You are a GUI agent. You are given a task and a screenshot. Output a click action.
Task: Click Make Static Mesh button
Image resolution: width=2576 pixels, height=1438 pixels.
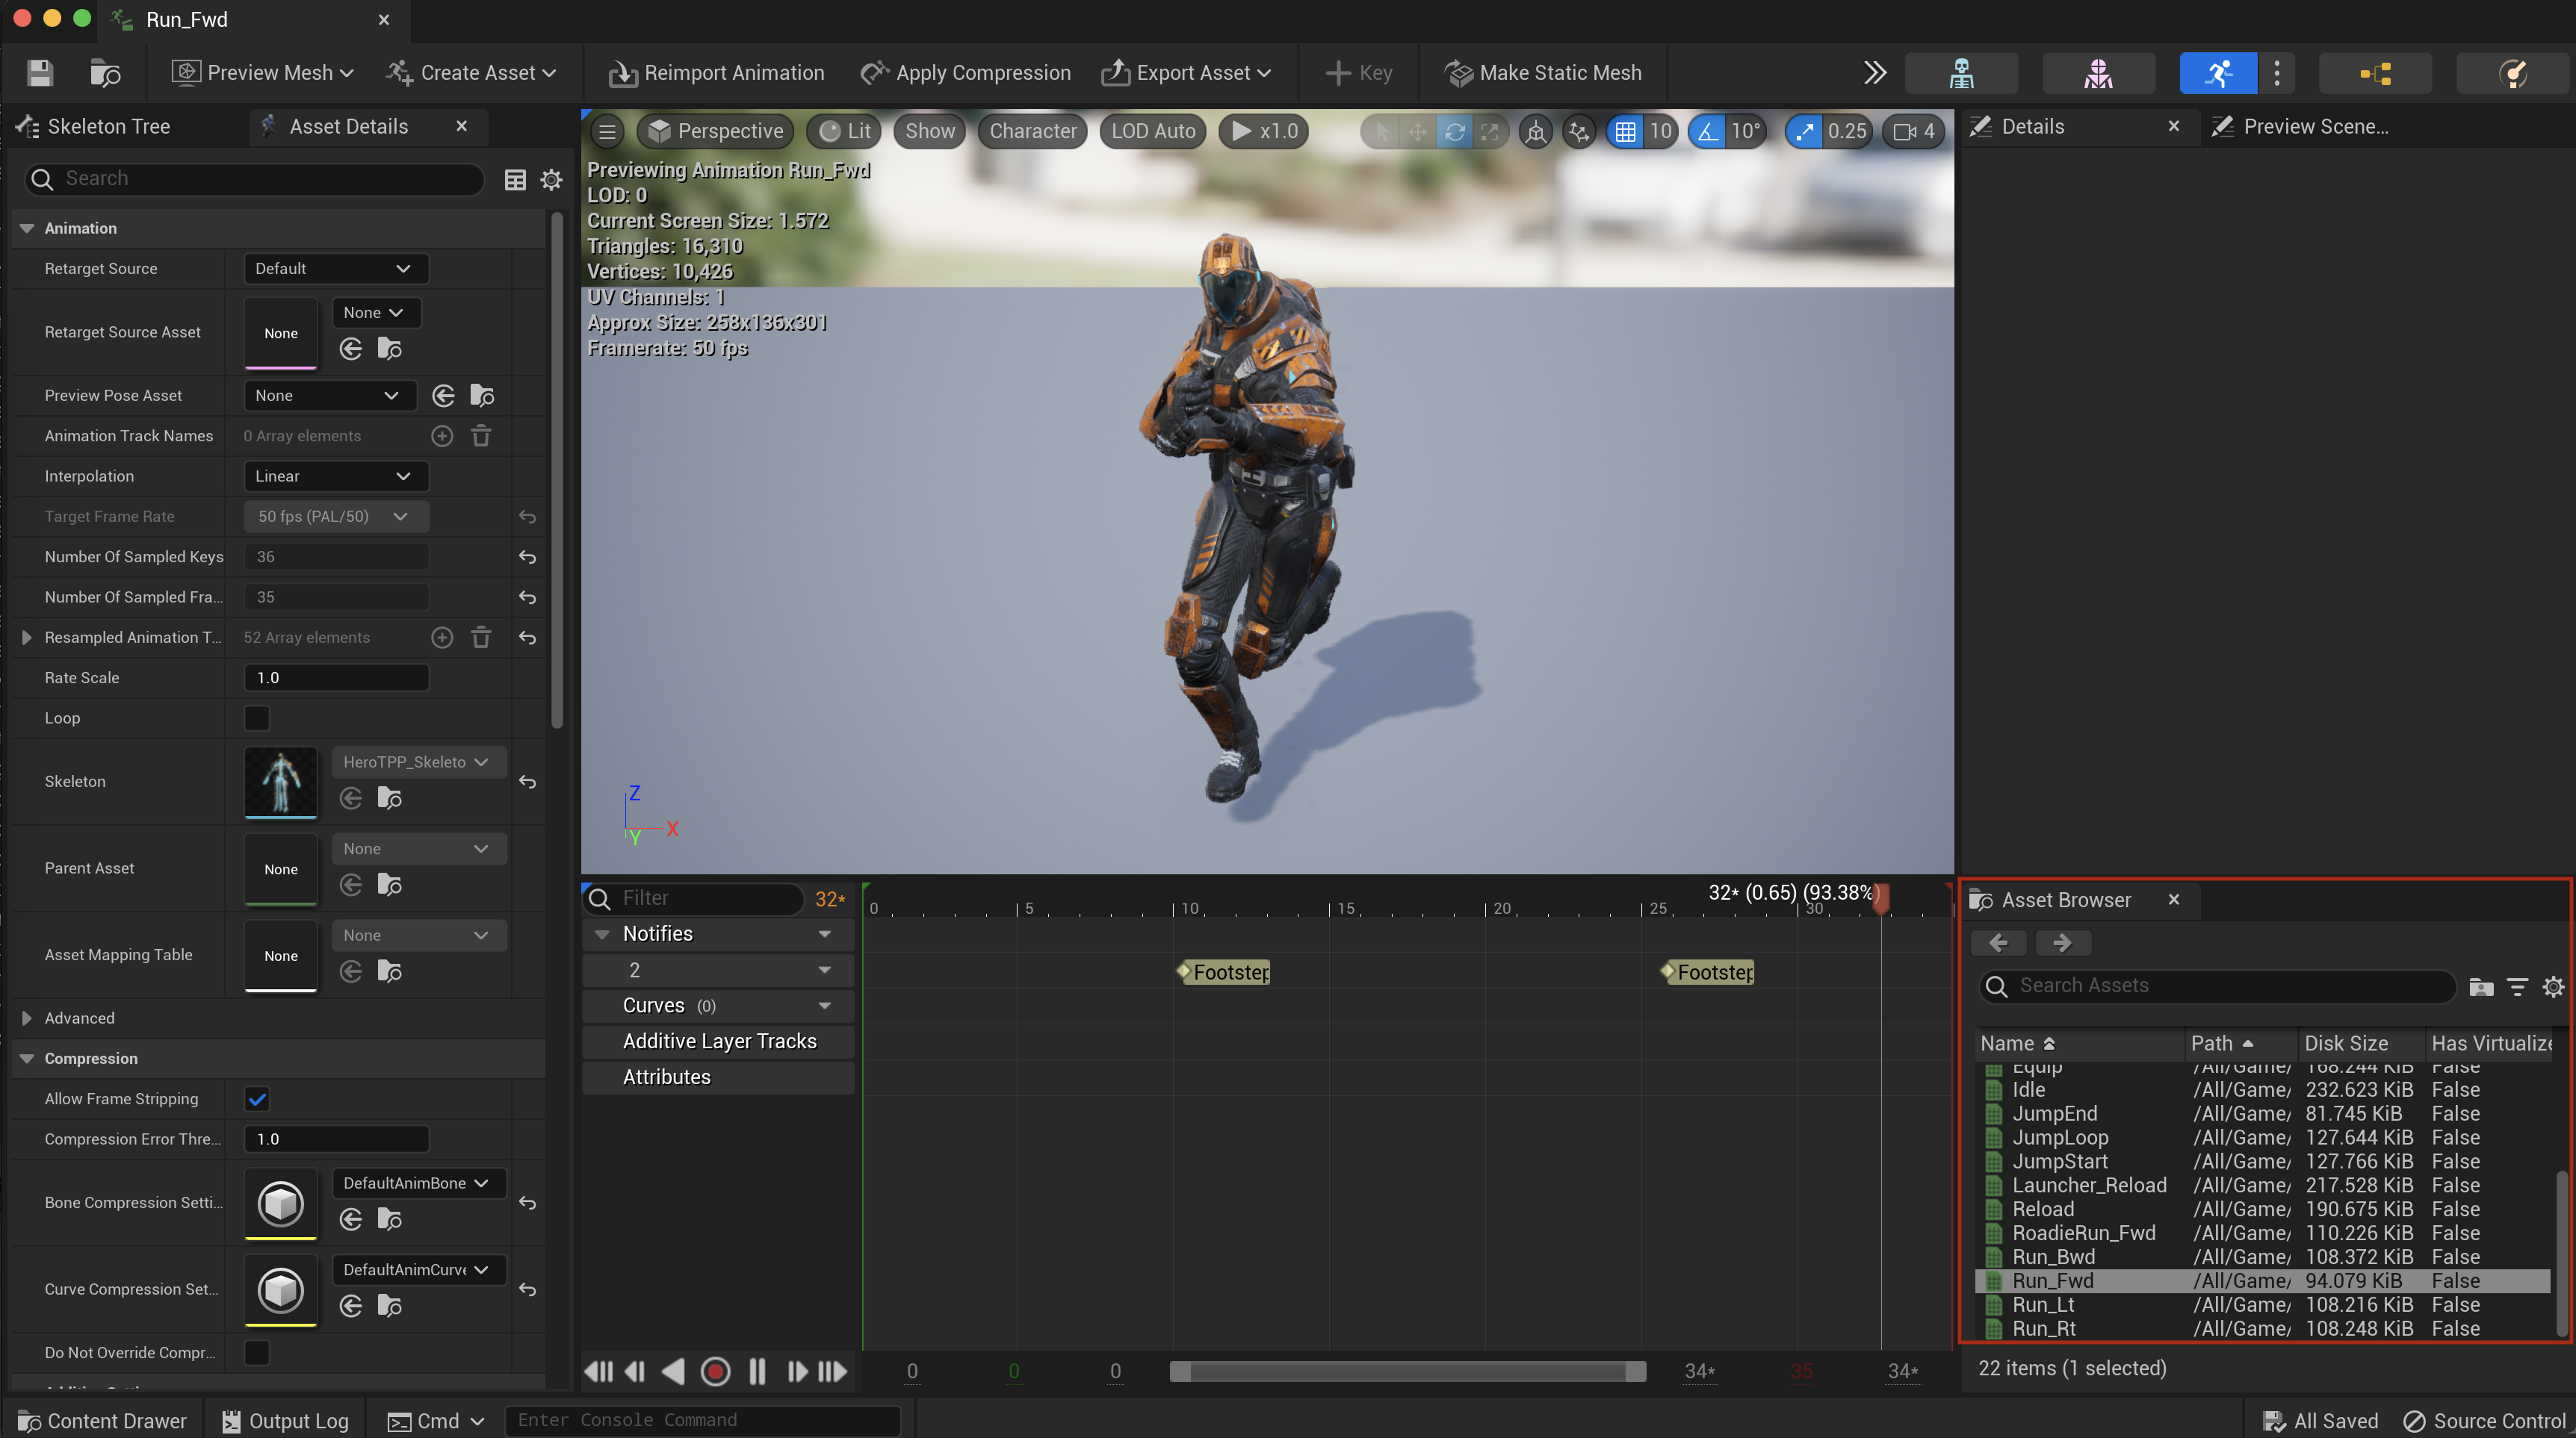pos(1543,73)
